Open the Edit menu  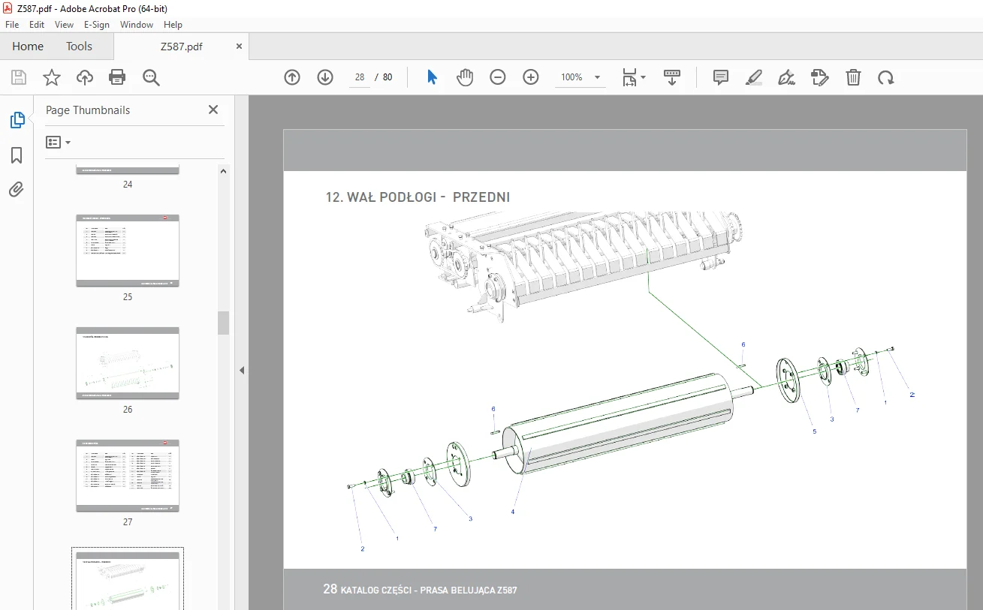[37, 25]
